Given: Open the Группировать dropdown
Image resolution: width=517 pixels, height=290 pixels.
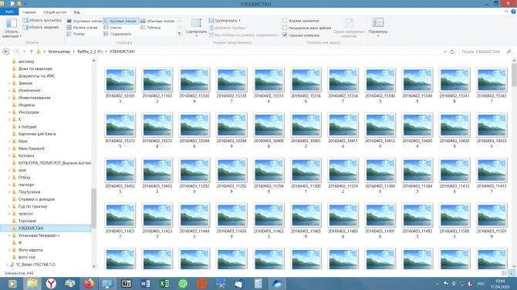Looking at the screenshot, I should click(x=225, y=21).
